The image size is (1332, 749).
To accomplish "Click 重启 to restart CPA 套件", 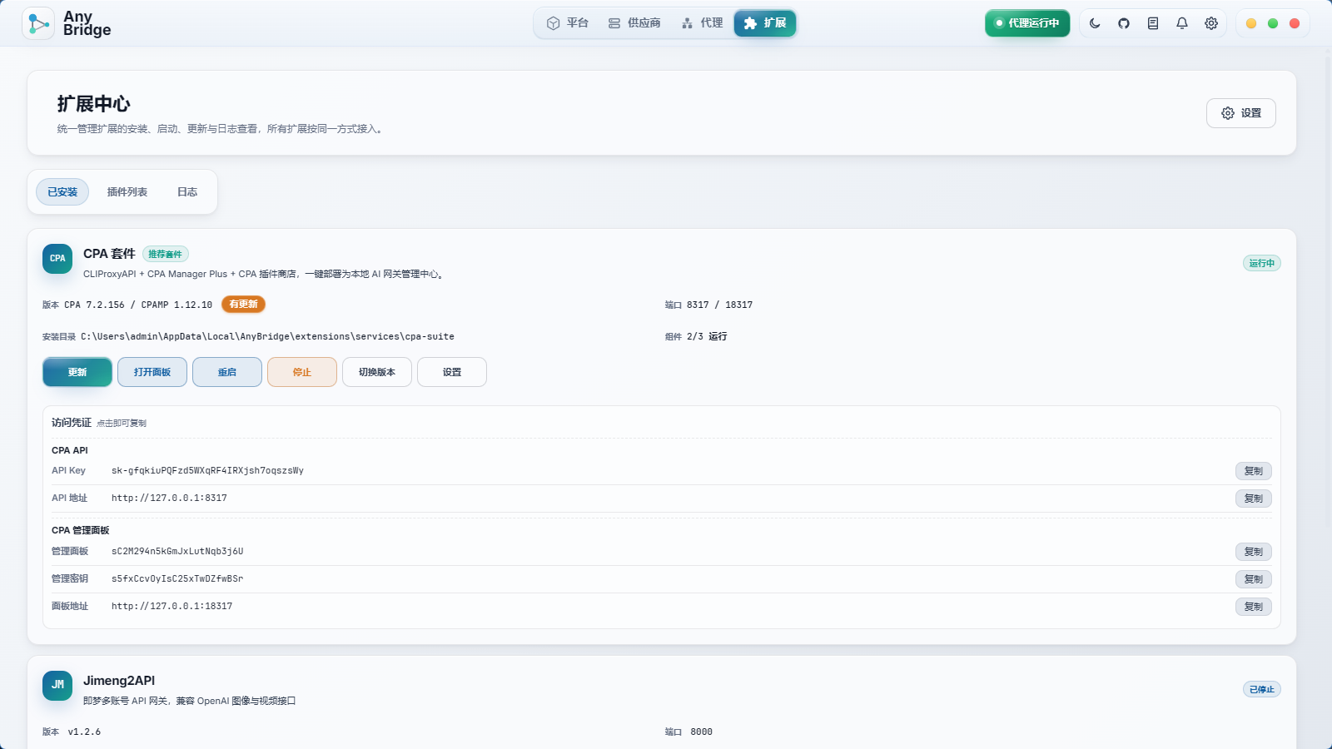I will point(227,372).
